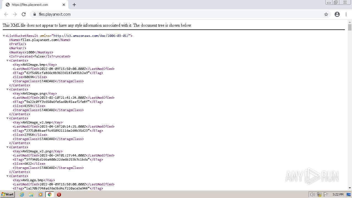Viewport: 352px width, 198px height.
Task: Open the media player taskbar icon
Action: click(40, 194)
